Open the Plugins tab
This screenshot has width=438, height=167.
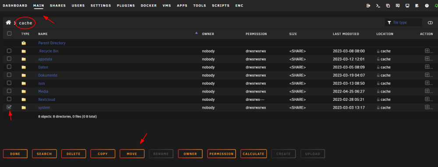[x=126, y=6]
